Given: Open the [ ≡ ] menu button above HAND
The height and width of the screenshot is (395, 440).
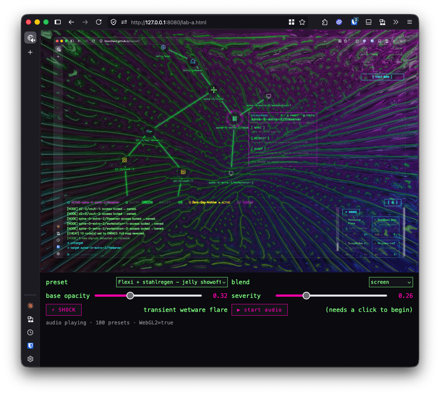Looking at the screenshot, I should pyautogui.click(x=393, y=202).
